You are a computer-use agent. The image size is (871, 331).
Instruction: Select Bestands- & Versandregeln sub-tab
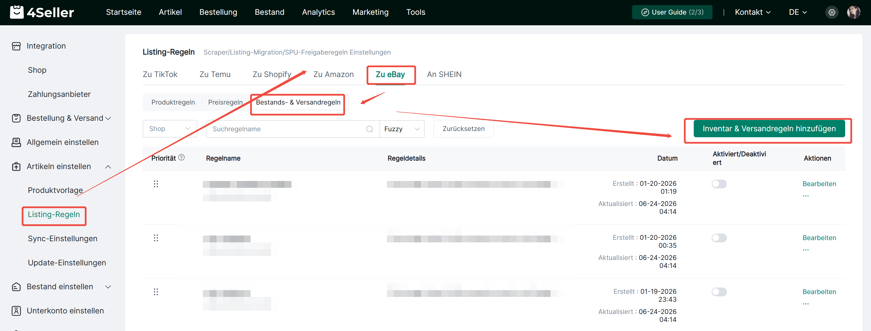298,102
